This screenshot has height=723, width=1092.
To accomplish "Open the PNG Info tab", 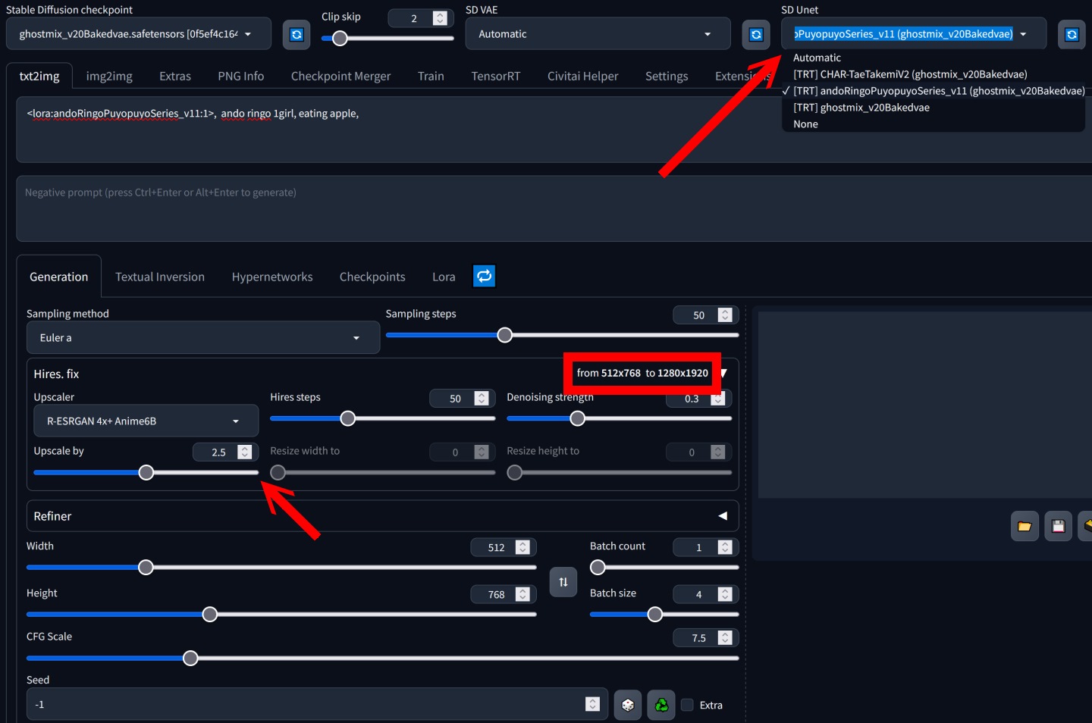I will (x=240, y=76).
